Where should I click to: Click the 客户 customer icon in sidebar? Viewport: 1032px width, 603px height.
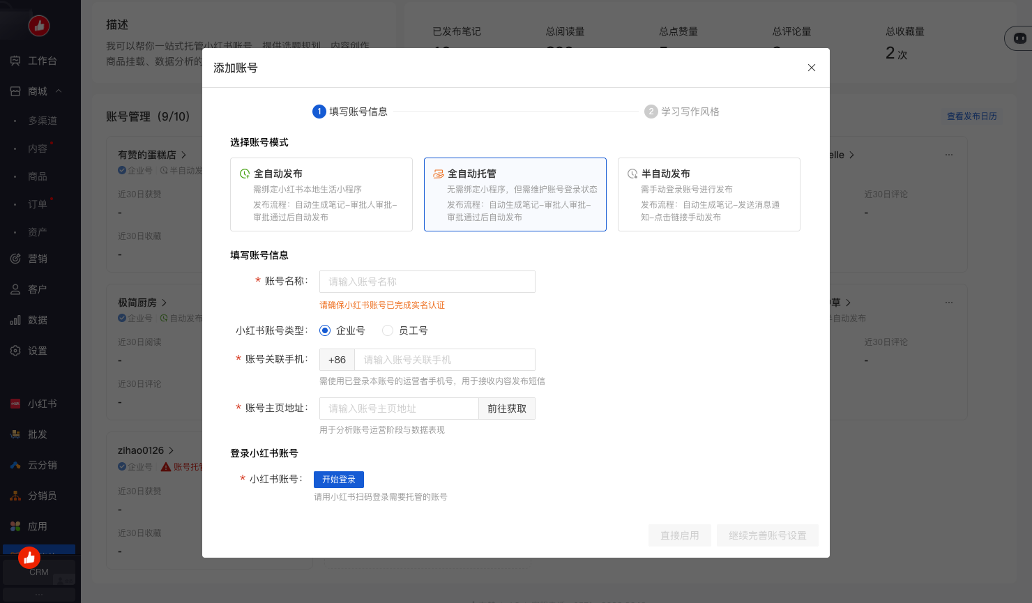[15, 289]
